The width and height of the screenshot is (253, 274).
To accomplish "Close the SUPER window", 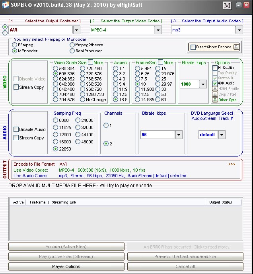I will point(246,5).
